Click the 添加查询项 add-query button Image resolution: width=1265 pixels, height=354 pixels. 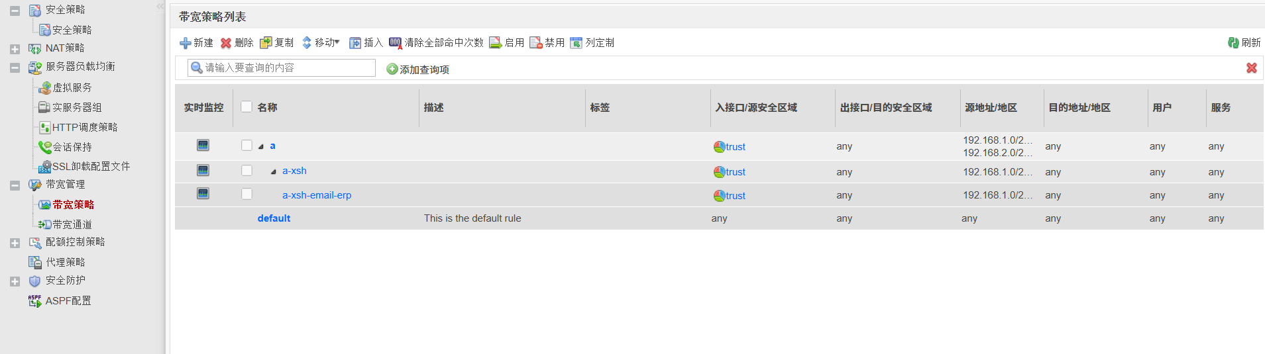coord(418,69)
